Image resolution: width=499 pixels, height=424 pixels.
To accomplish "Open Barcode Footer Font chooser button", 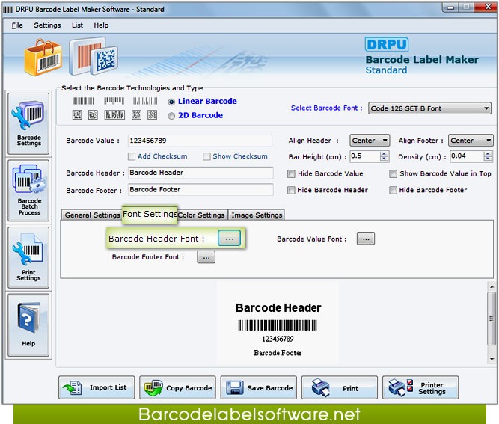I will [206, 257].
